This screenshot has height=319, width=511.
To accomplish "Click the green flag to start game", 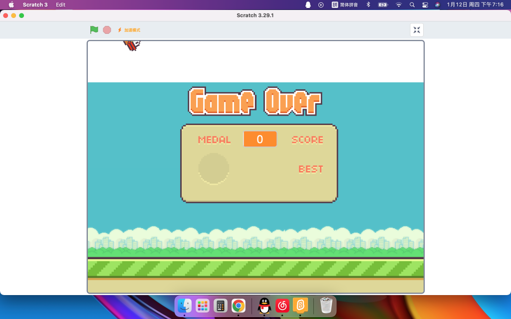I will click(x=94, y=30).
